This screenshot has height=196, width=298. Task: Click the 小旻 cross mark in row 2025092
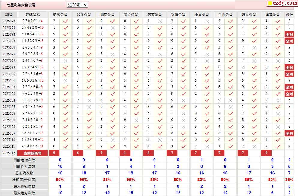pos(207,21)
